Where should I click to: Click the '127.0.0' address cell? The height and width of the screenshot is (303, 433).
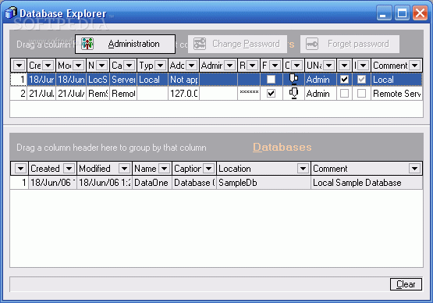click(183, 94)
